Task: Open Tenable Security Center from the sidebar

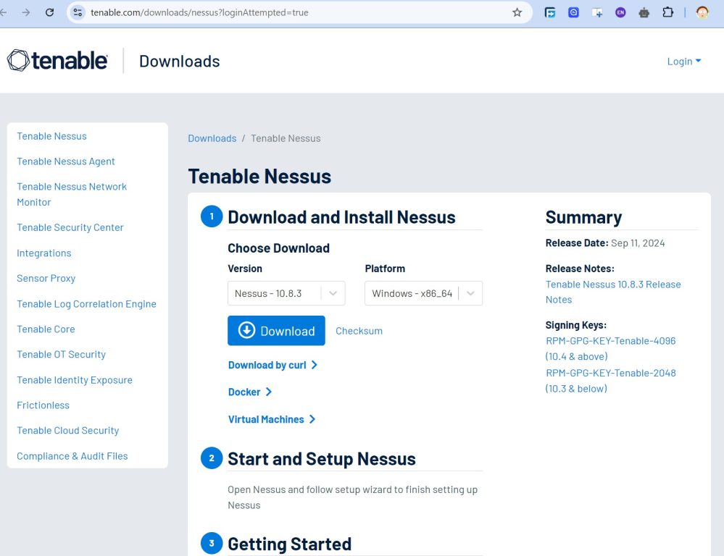Action: pos(70,227)
